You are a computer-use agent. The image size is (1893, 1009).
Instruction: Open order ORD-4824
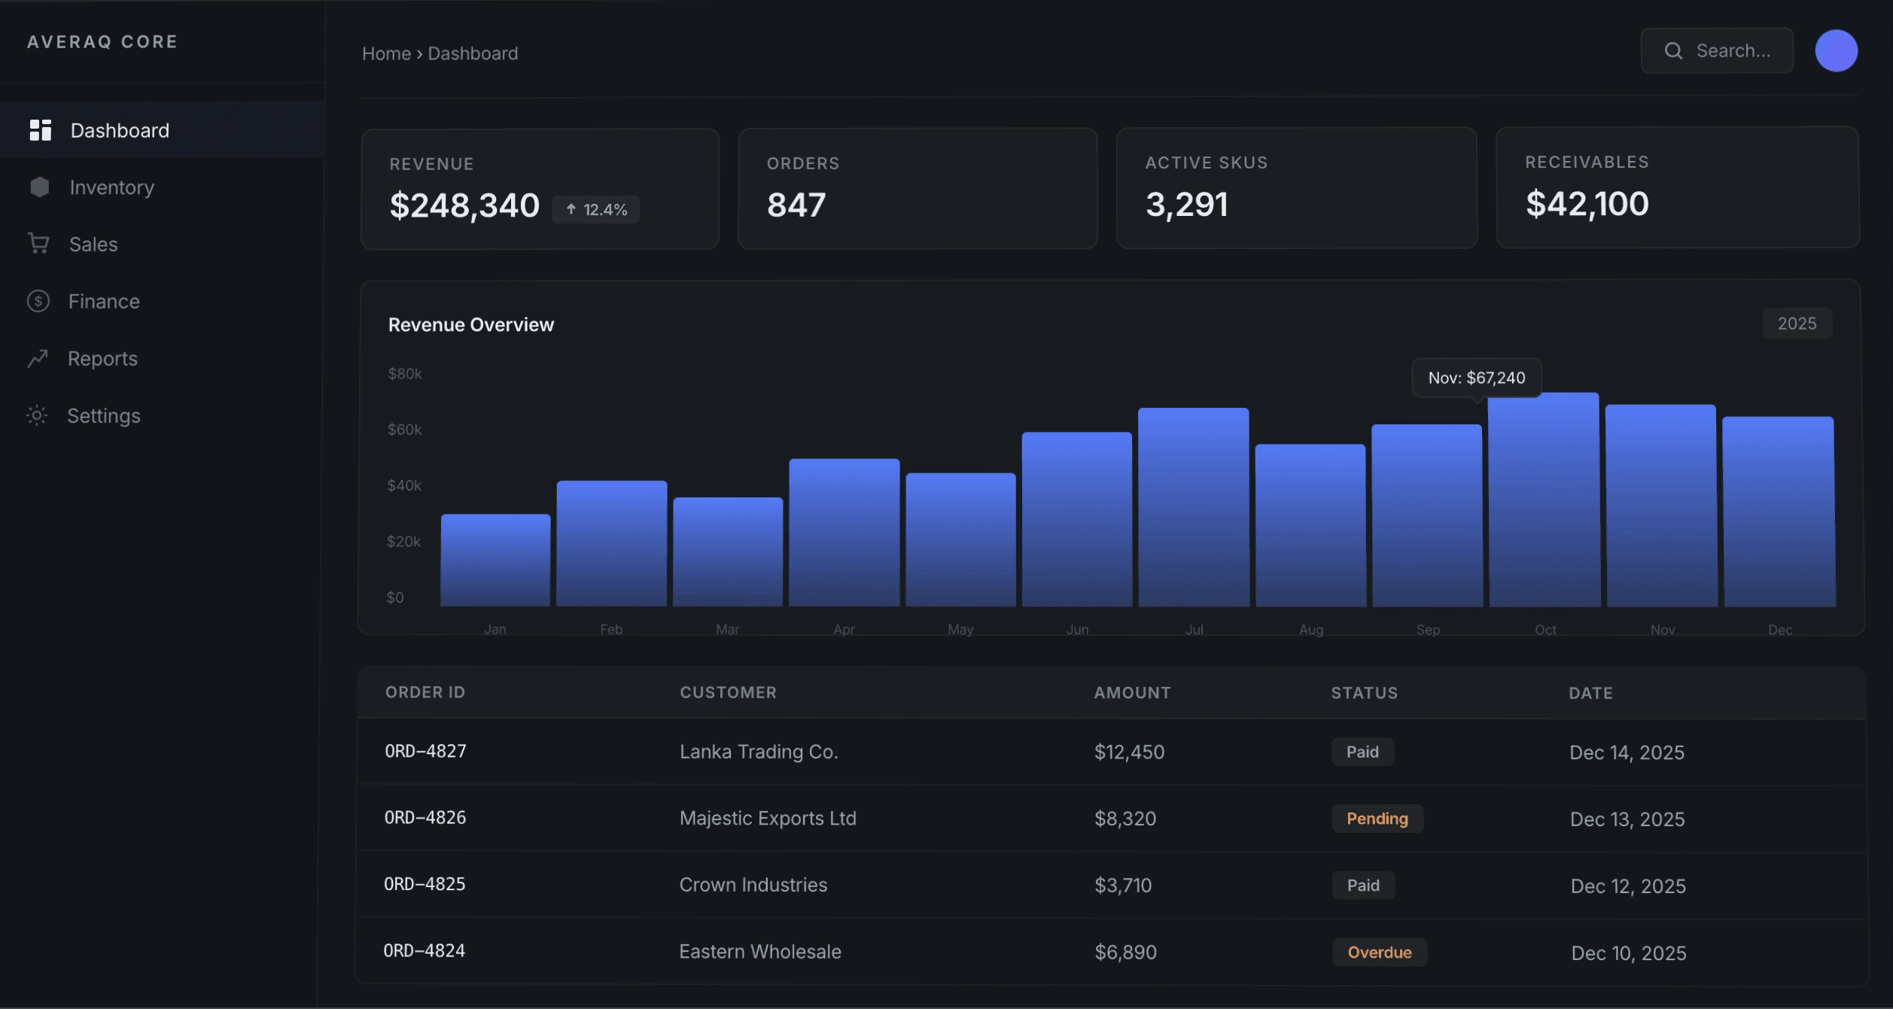click(425, 950)
